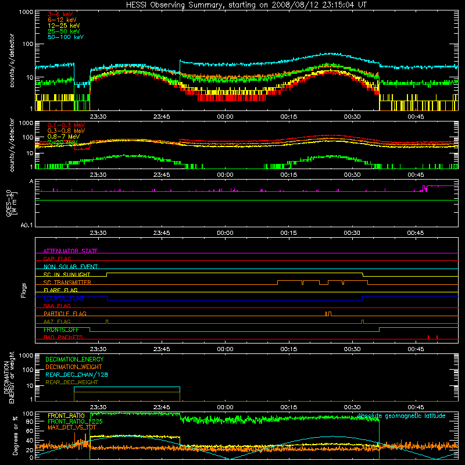Click the 25-50 keV legend entry
This screenshot has width=465, height=465.
[x=64, y=31]
